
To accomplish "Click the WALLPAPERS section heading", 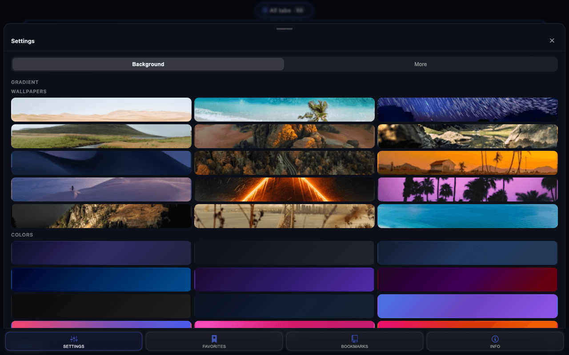I will click(29, 91).
